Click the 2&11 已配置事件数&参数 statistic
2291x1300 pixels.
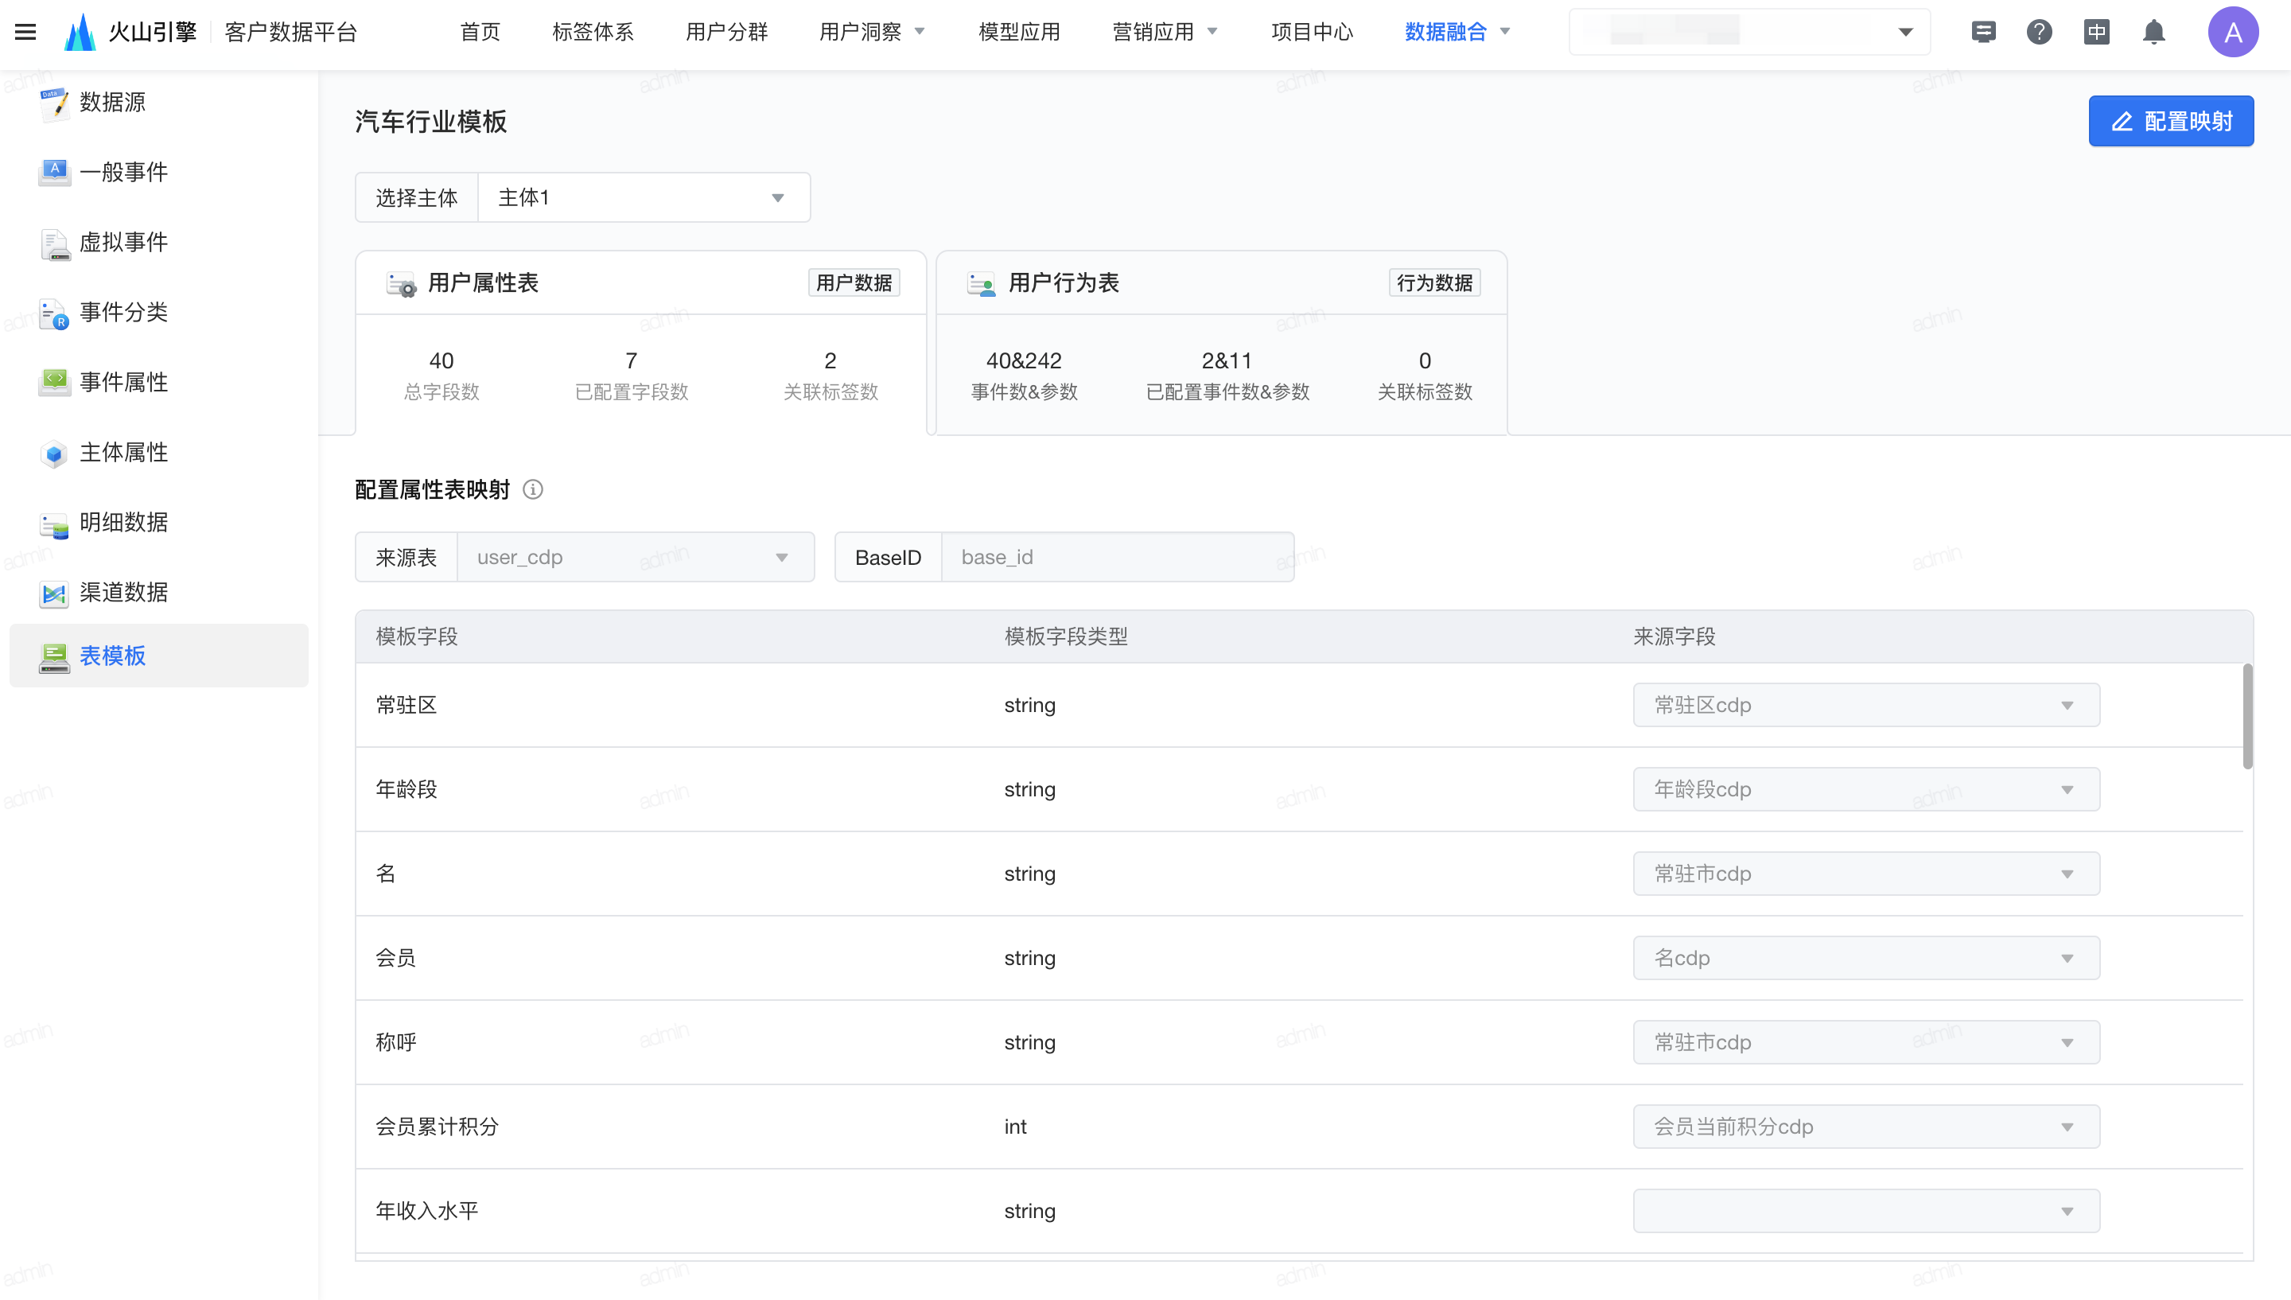[x=1227, y=376]
